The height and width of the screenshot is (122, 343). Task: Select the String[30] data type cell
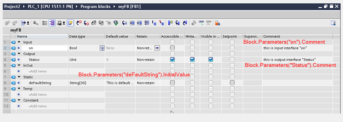(x=87, y=83)
